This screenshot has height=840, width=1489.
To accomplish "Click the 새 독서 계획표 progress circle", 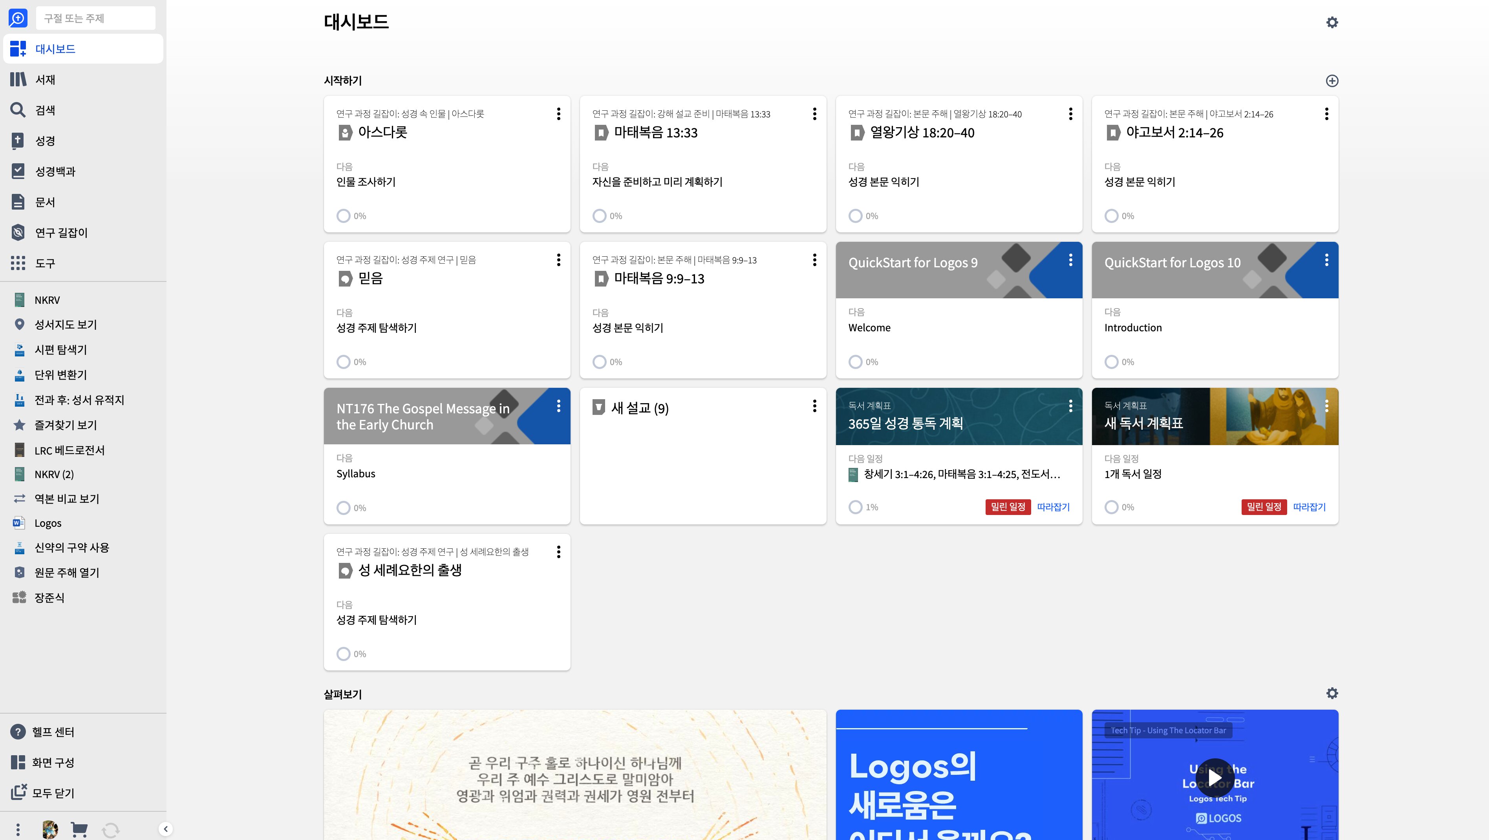I will 1112,507.
